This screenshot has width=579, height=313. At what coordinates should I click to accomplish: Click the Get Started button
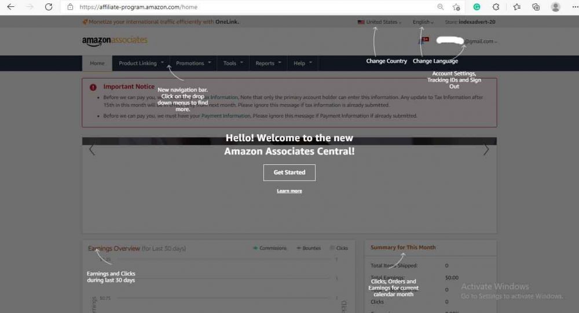coord(289,172)
